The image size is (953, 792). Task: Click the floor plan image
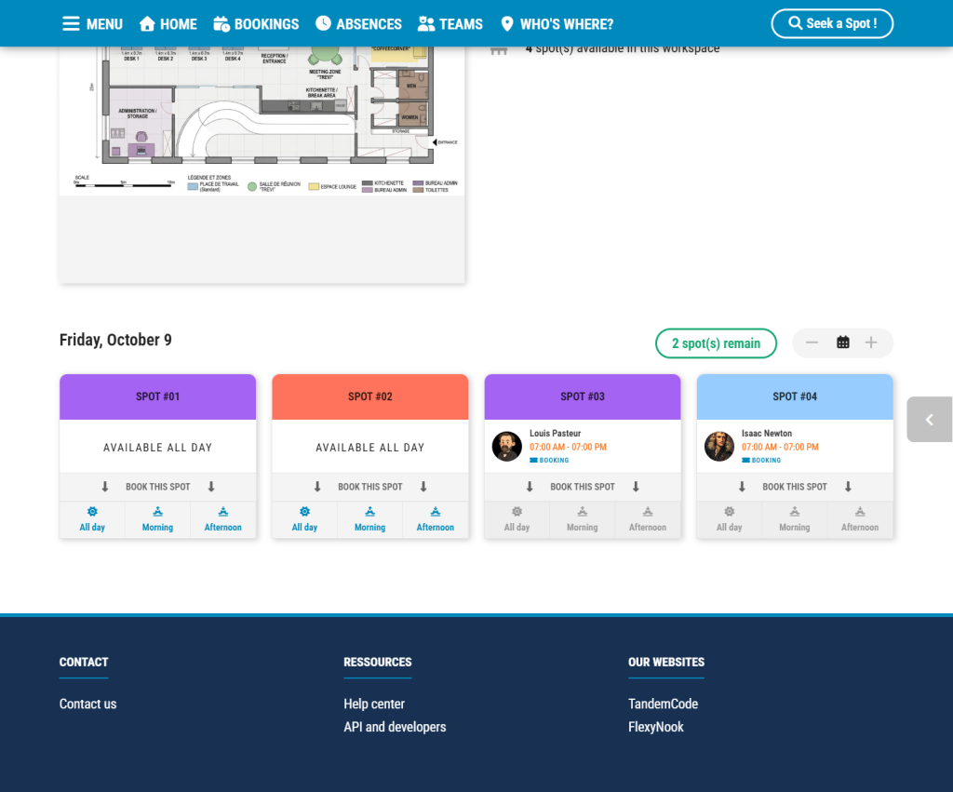[x=262, y=120]
